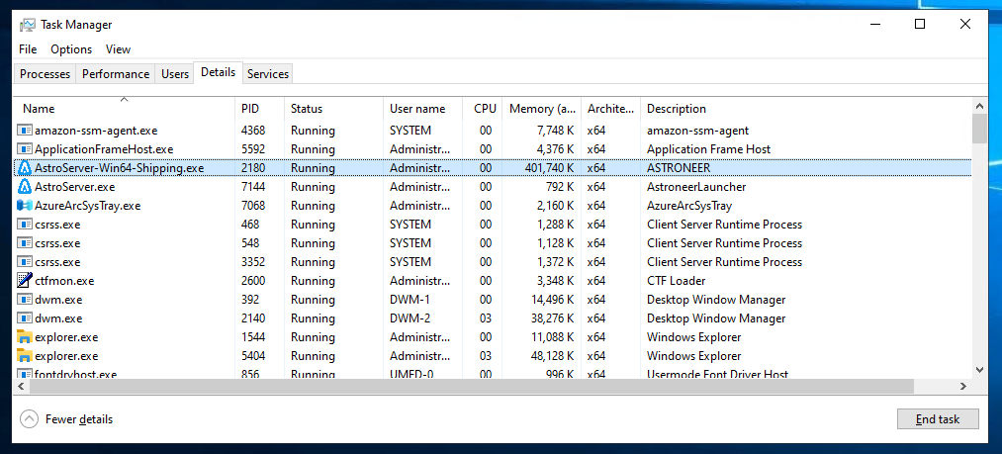Screen dimensions: 1002x454
Task: Select the AzureArcSysTray.exe process name
Action: click(88, 206)
